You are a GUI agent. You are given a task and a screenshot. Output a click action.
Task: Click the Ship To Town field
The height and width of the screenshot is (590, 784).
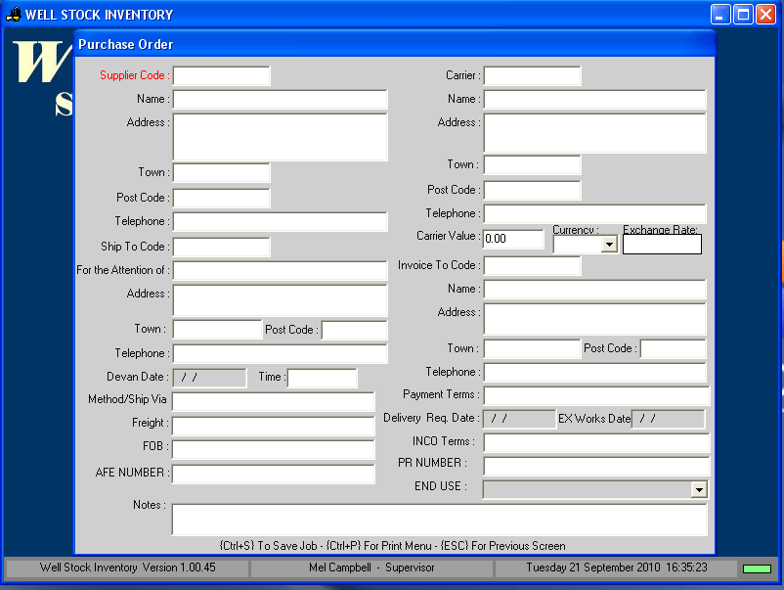(217, 330)
